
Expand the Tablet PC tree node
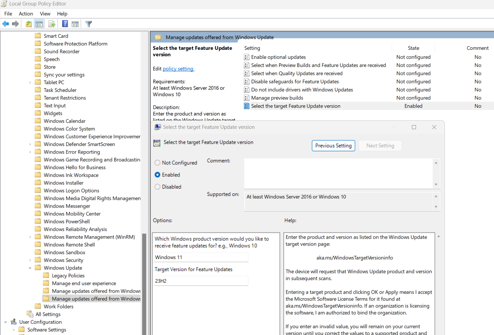click(30, 82)
